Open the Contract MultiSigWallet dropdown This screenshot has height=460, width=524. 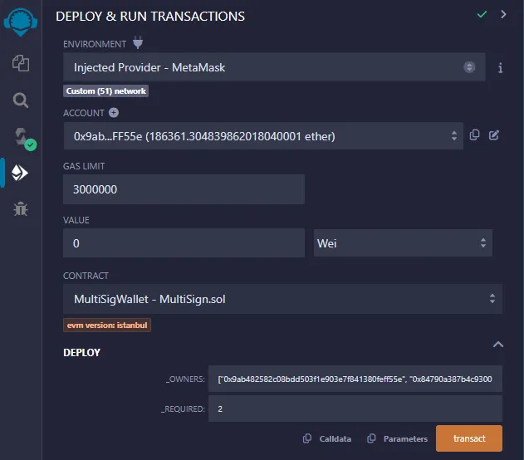(282, 298)
